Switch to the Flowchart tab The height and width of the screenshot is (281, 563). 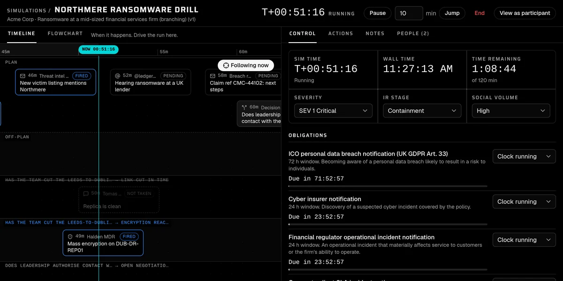[x=65, y=34]
